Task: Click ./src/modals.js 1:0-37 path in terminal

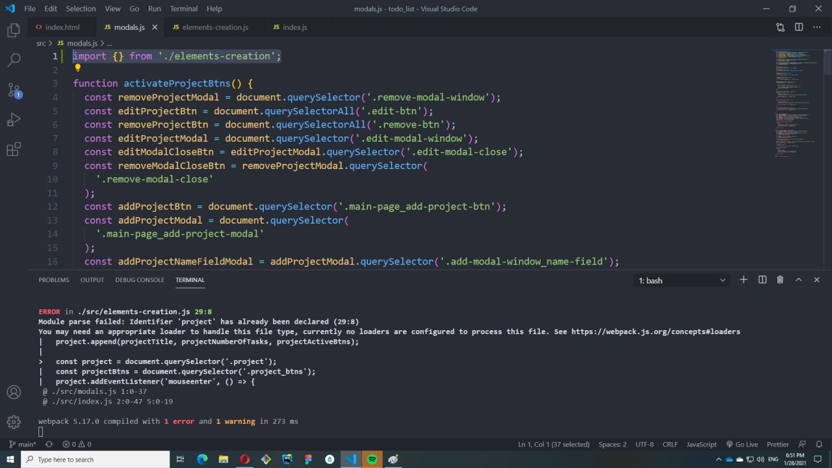Action: tap(99, 391)
